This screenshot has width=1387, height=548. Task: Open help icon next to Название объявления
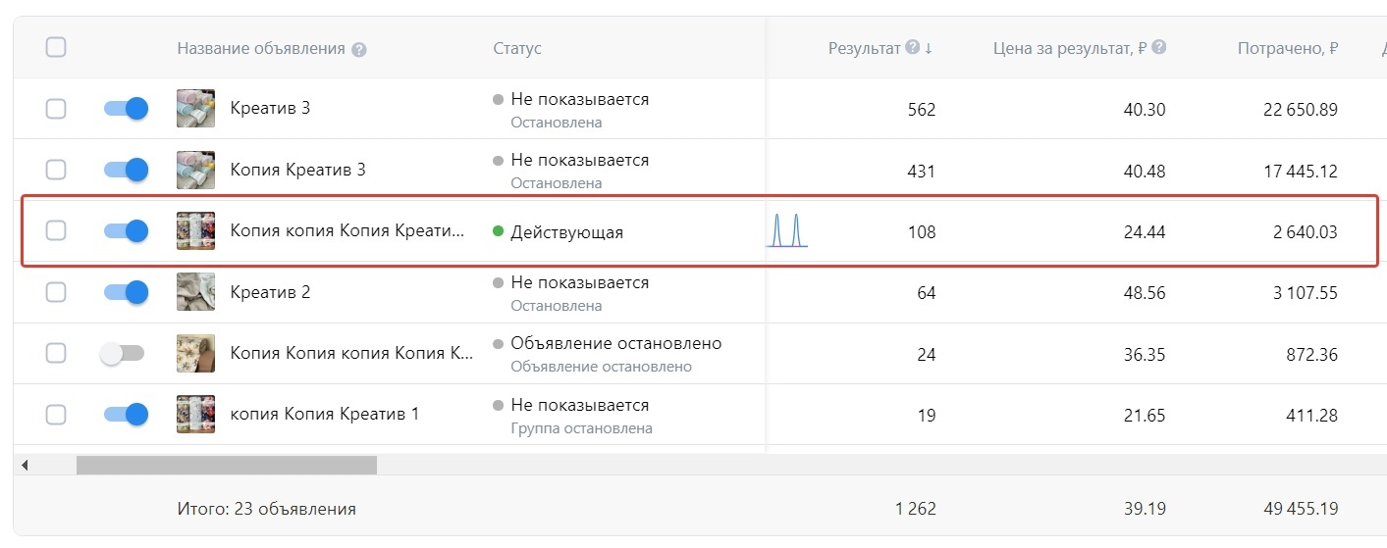click(x=358, y=49)
